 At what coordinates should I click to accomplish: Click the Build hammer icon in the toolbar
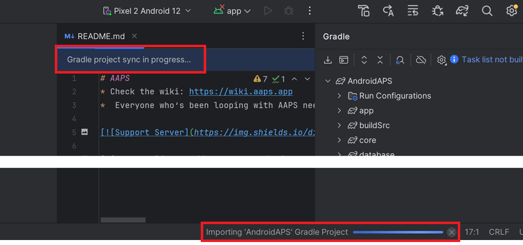pos(364,10)
